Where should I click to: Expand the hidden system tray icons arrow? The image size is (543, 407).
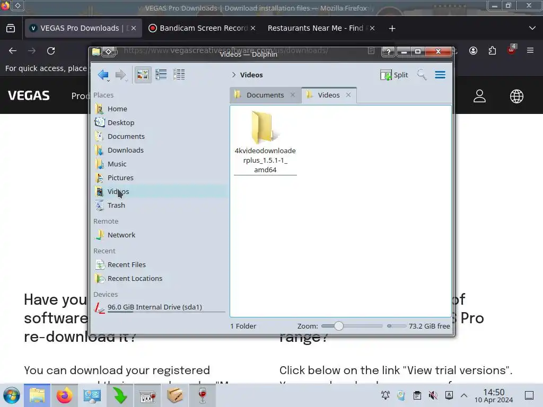(x=464, y=395)
